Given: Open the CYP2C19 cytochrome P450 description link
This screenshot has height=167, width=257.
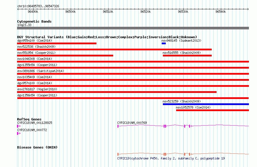Looking at the screenshot, I should click(171, 158).
